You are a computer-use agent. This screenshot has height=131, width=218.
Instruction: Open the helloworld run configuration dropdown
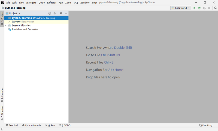tap(181, 8)
